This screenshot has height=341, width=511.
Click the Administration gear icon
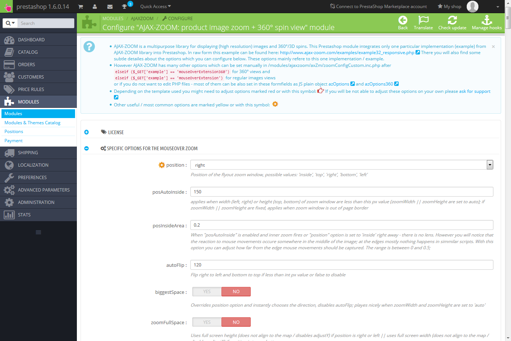9,202
